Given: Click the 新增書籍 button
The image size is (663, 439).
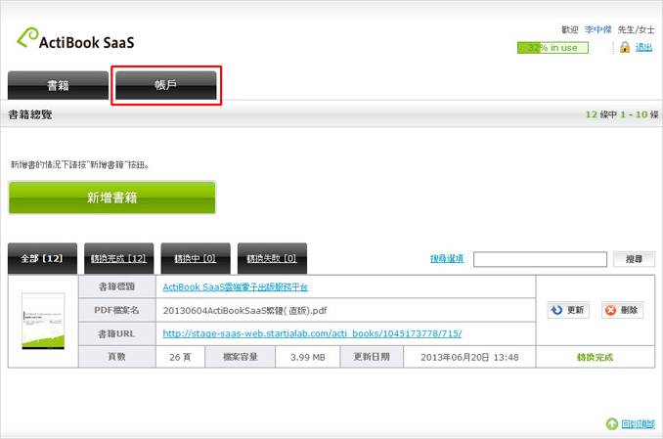Looking at the screenshot, I should [x=112, y=198].
